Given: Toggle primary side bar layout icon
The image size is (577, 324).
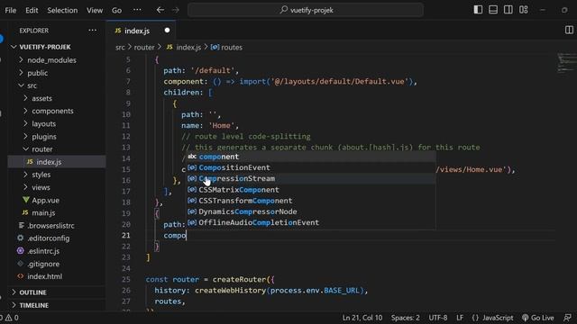Looking at the screenshot, I should coord(478,10).
